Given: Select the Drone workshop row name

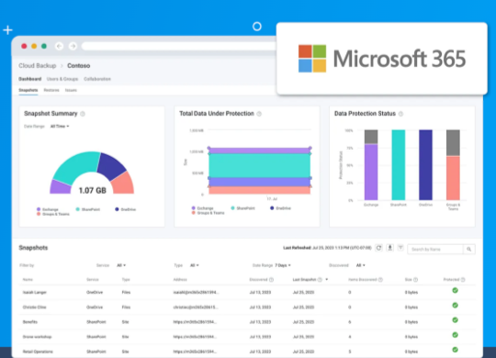Looking at the screenshot, I should 37,337.
